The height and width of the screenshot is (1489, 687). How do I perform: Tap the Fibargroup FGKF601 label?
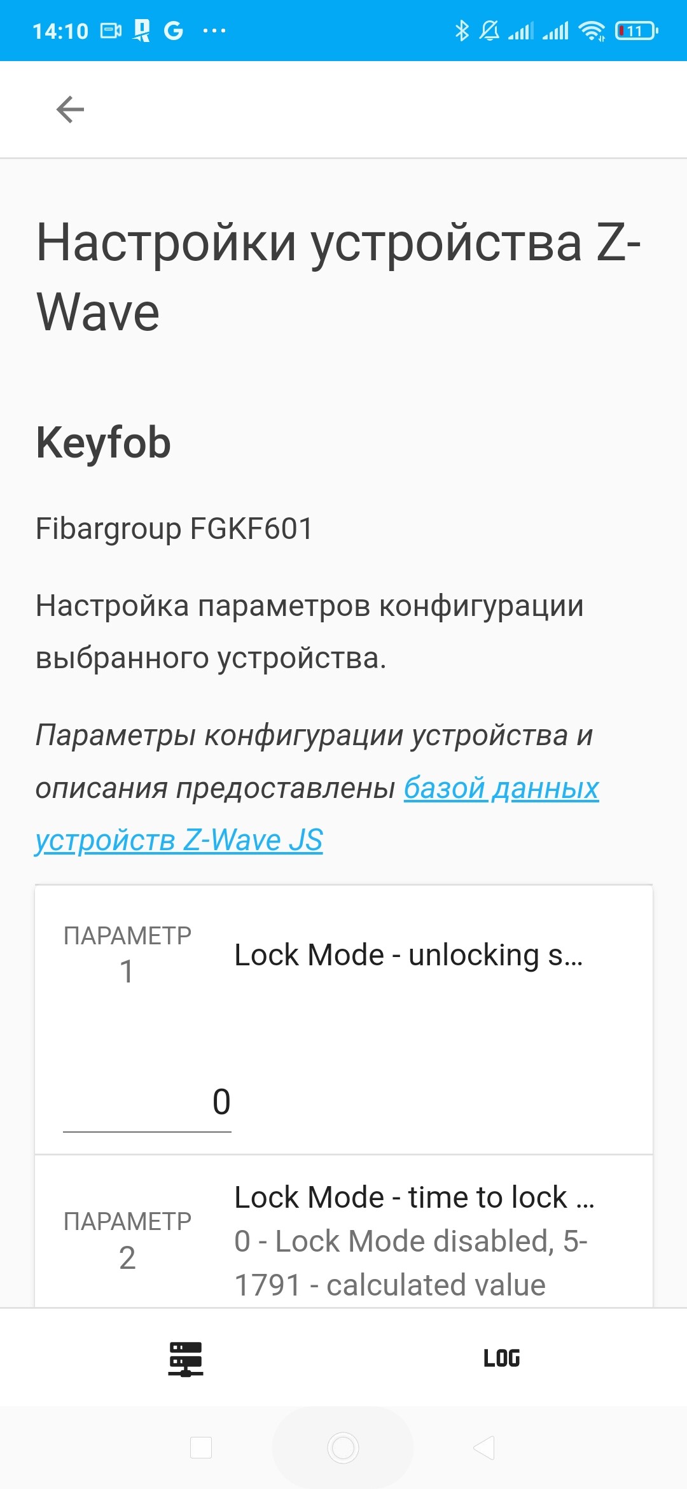(173, 528)
